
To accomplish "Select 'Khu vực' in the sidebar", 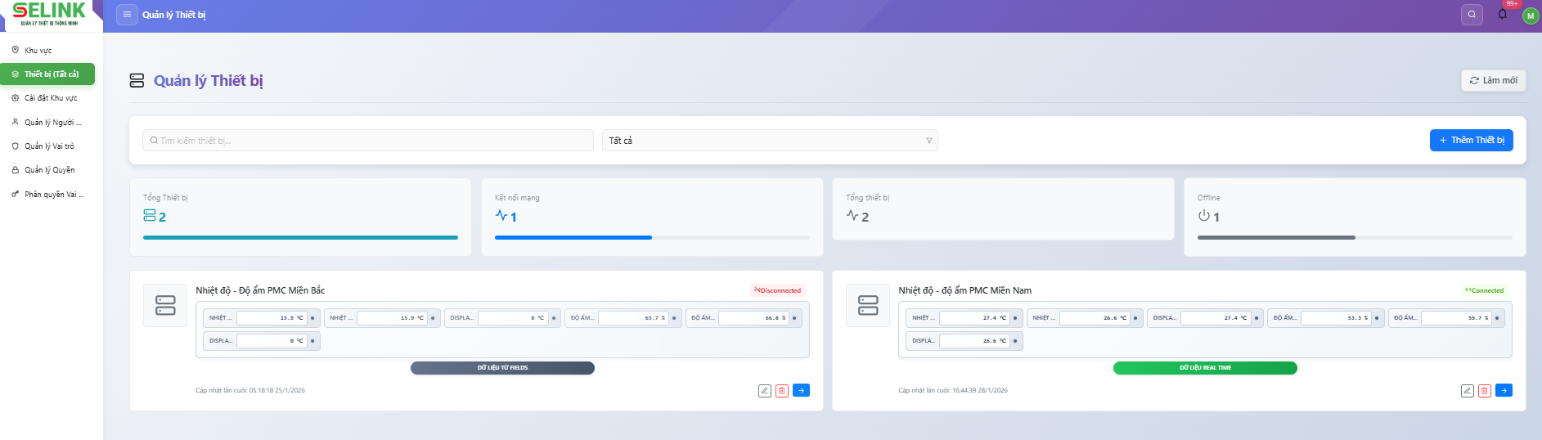I will (x=38, y=51).
